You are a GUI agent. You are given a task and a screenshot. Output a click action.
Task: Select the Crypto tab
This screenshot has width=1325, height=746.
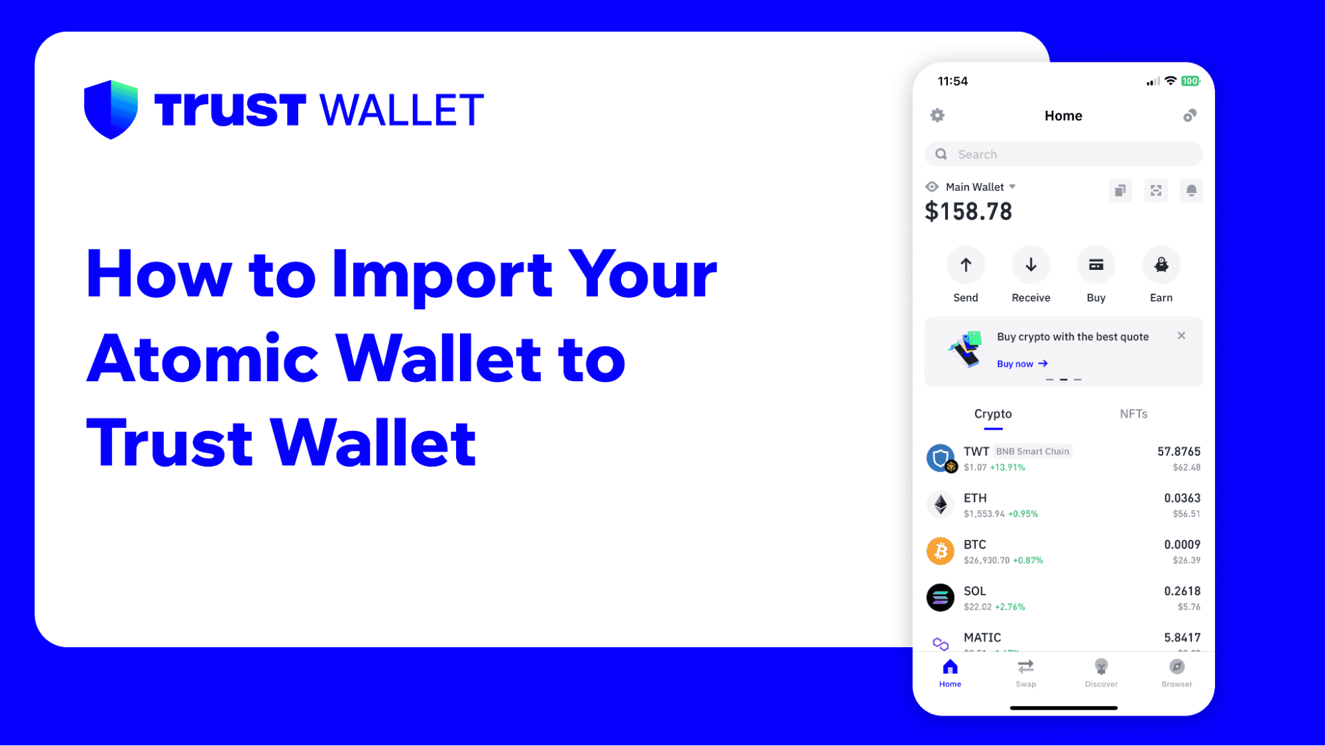[994, 414]
